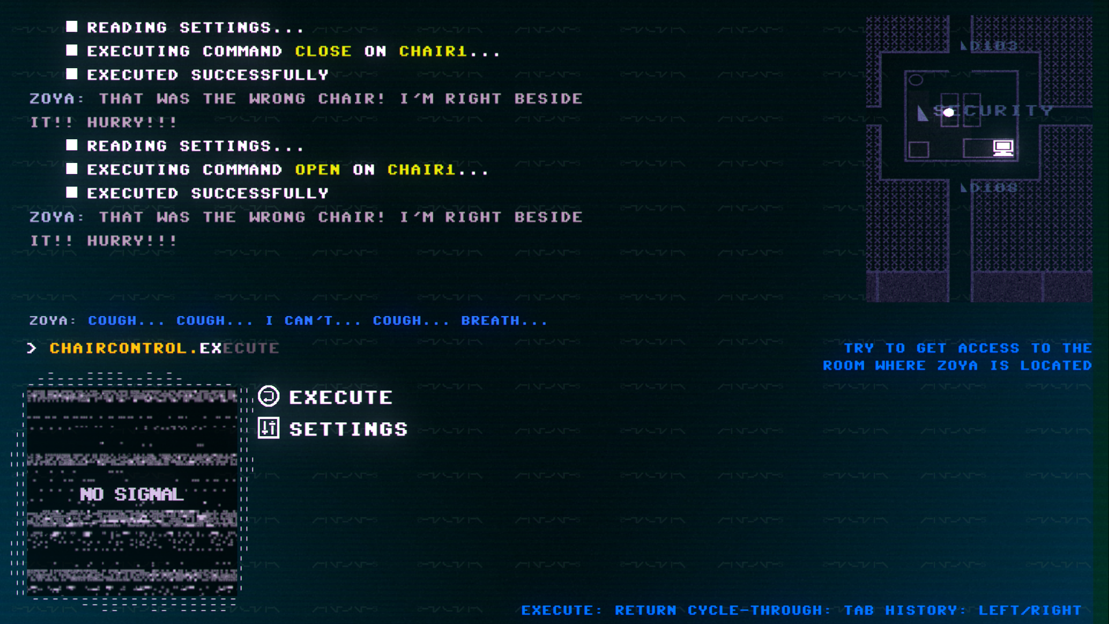
Task: Select the CHAIRCONTROL.EXECUTE command icon
Action: (270, 396)
